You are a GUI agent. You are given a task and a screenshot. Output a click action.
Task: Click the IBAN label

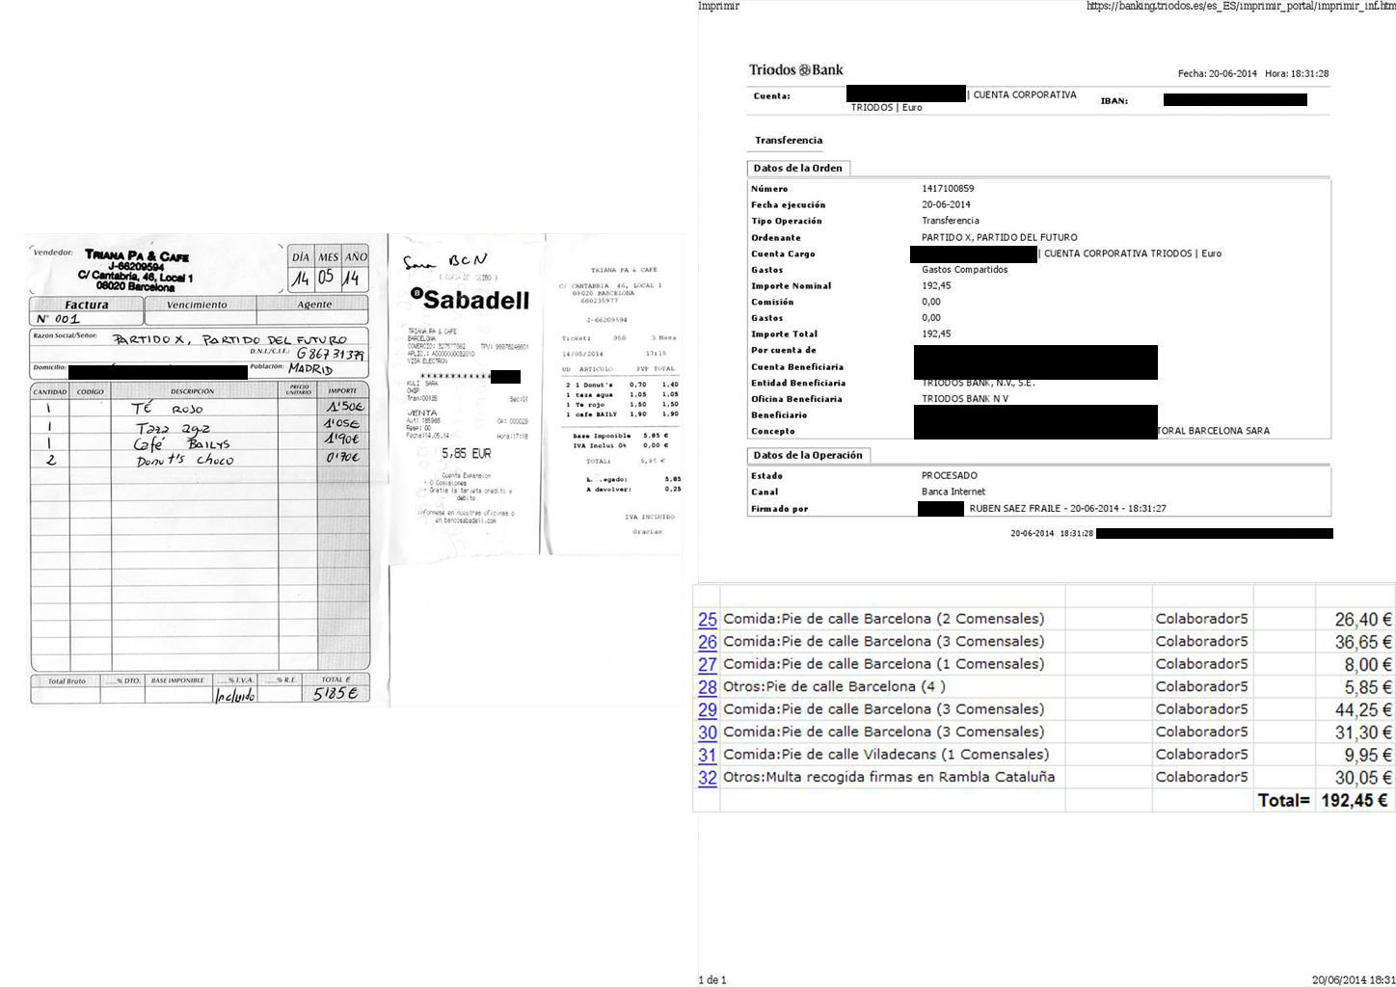tap(1114, 100)
